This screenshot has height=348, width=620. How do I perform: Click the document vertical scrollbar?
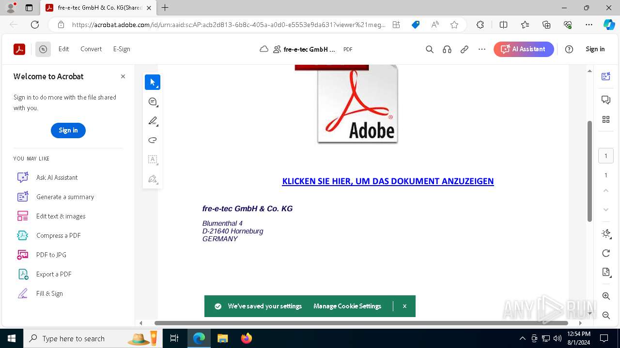pyautogui.click(x=589, y=171)
